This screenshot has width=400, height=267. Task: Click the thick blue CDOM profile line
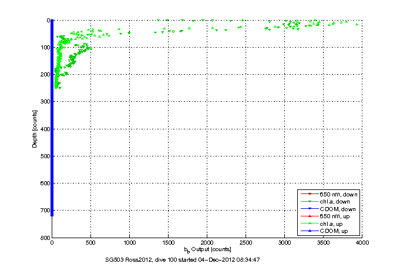pyautogui.click(x=52, y=118)
